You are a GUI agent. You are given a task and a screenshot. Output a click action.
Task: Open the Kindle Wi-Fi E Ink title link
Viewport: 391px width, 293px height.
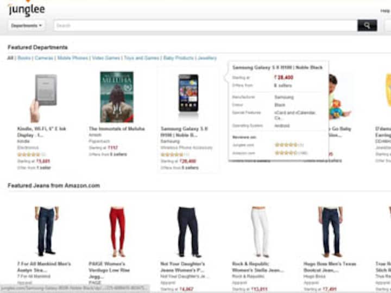tap(41, 132)
